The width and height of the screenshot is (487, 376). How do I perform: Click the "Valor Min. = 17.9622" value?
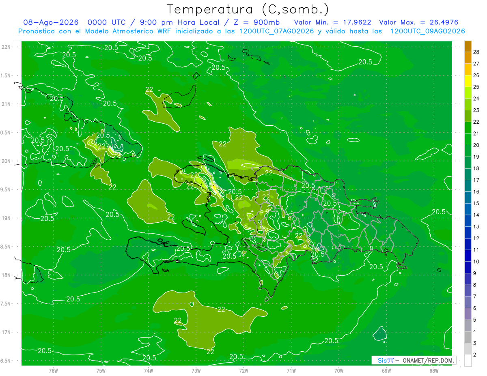332,23
